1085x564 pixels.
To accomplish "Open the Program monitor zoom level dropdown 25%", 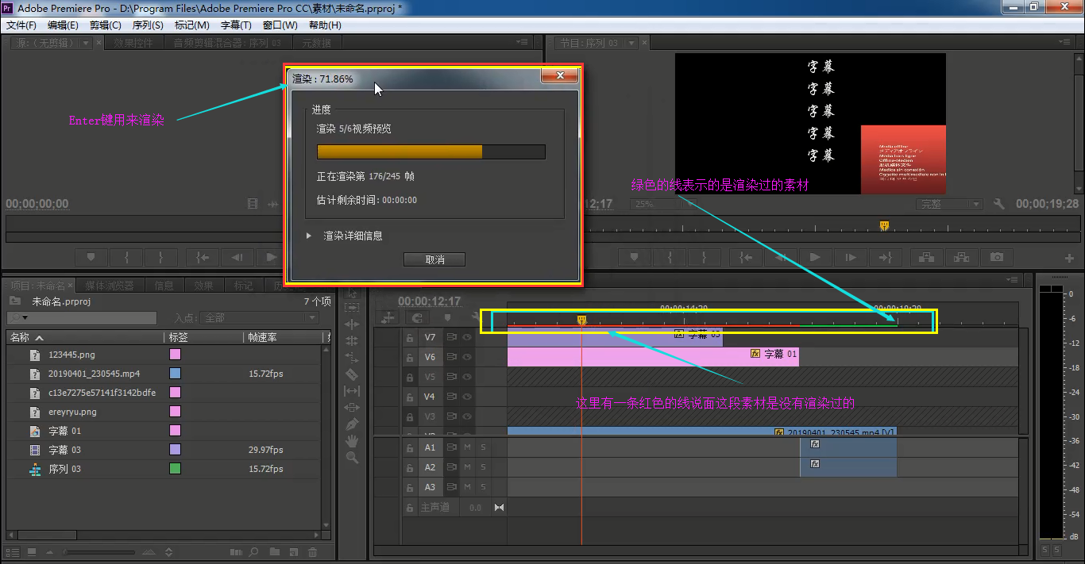I will coord(664,204).
